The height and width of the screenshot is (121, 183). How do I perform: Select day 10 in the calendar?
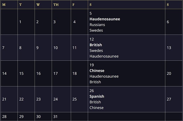(55, 48)
